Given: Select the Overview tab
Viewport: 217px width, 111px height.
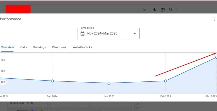Looking at the screenshot, I should click(7, 47).
